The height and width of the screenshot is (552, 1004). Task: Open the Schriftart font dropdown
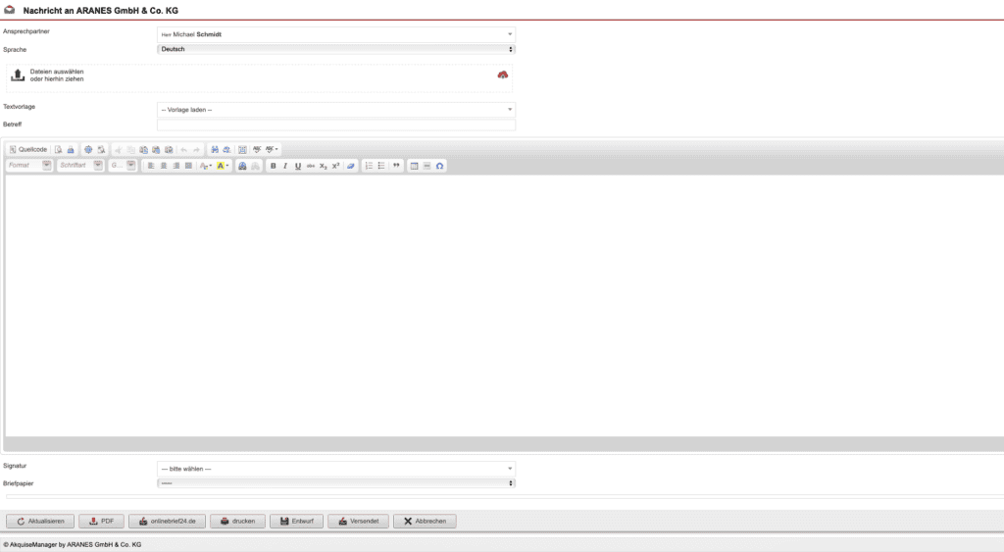[80, 166]
